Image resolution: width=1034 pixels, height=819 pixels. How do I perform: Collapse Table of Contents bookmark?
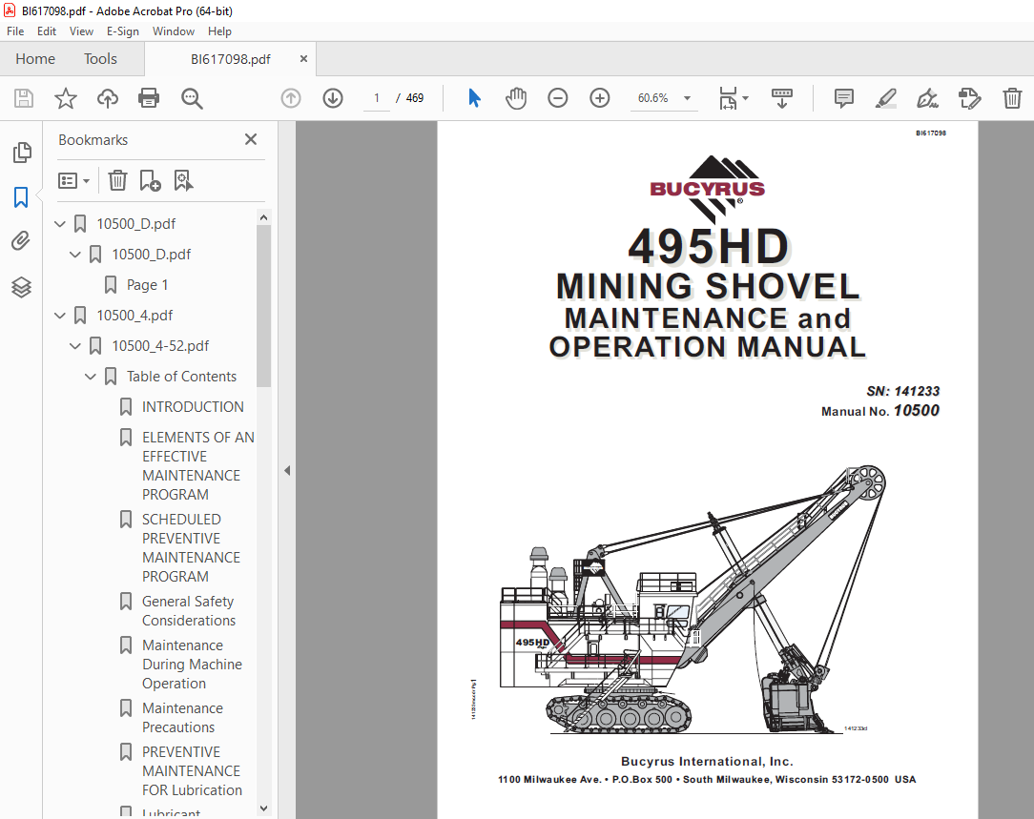[x=91, y=377]
